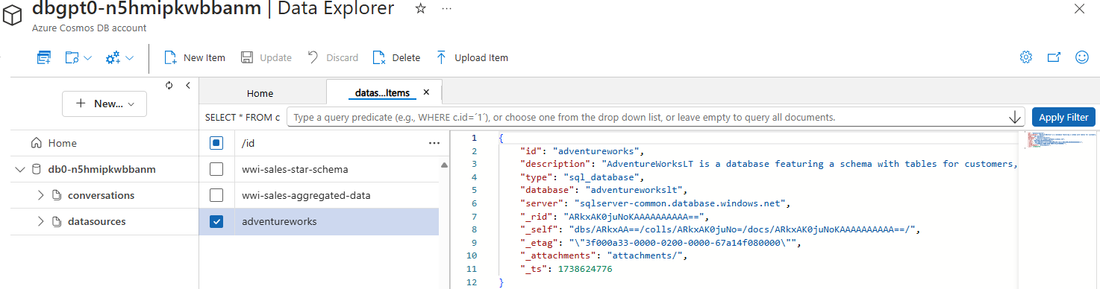1100x289 pixels.
Task: Click Delete in the toolbar
Action: pos(397,57)
